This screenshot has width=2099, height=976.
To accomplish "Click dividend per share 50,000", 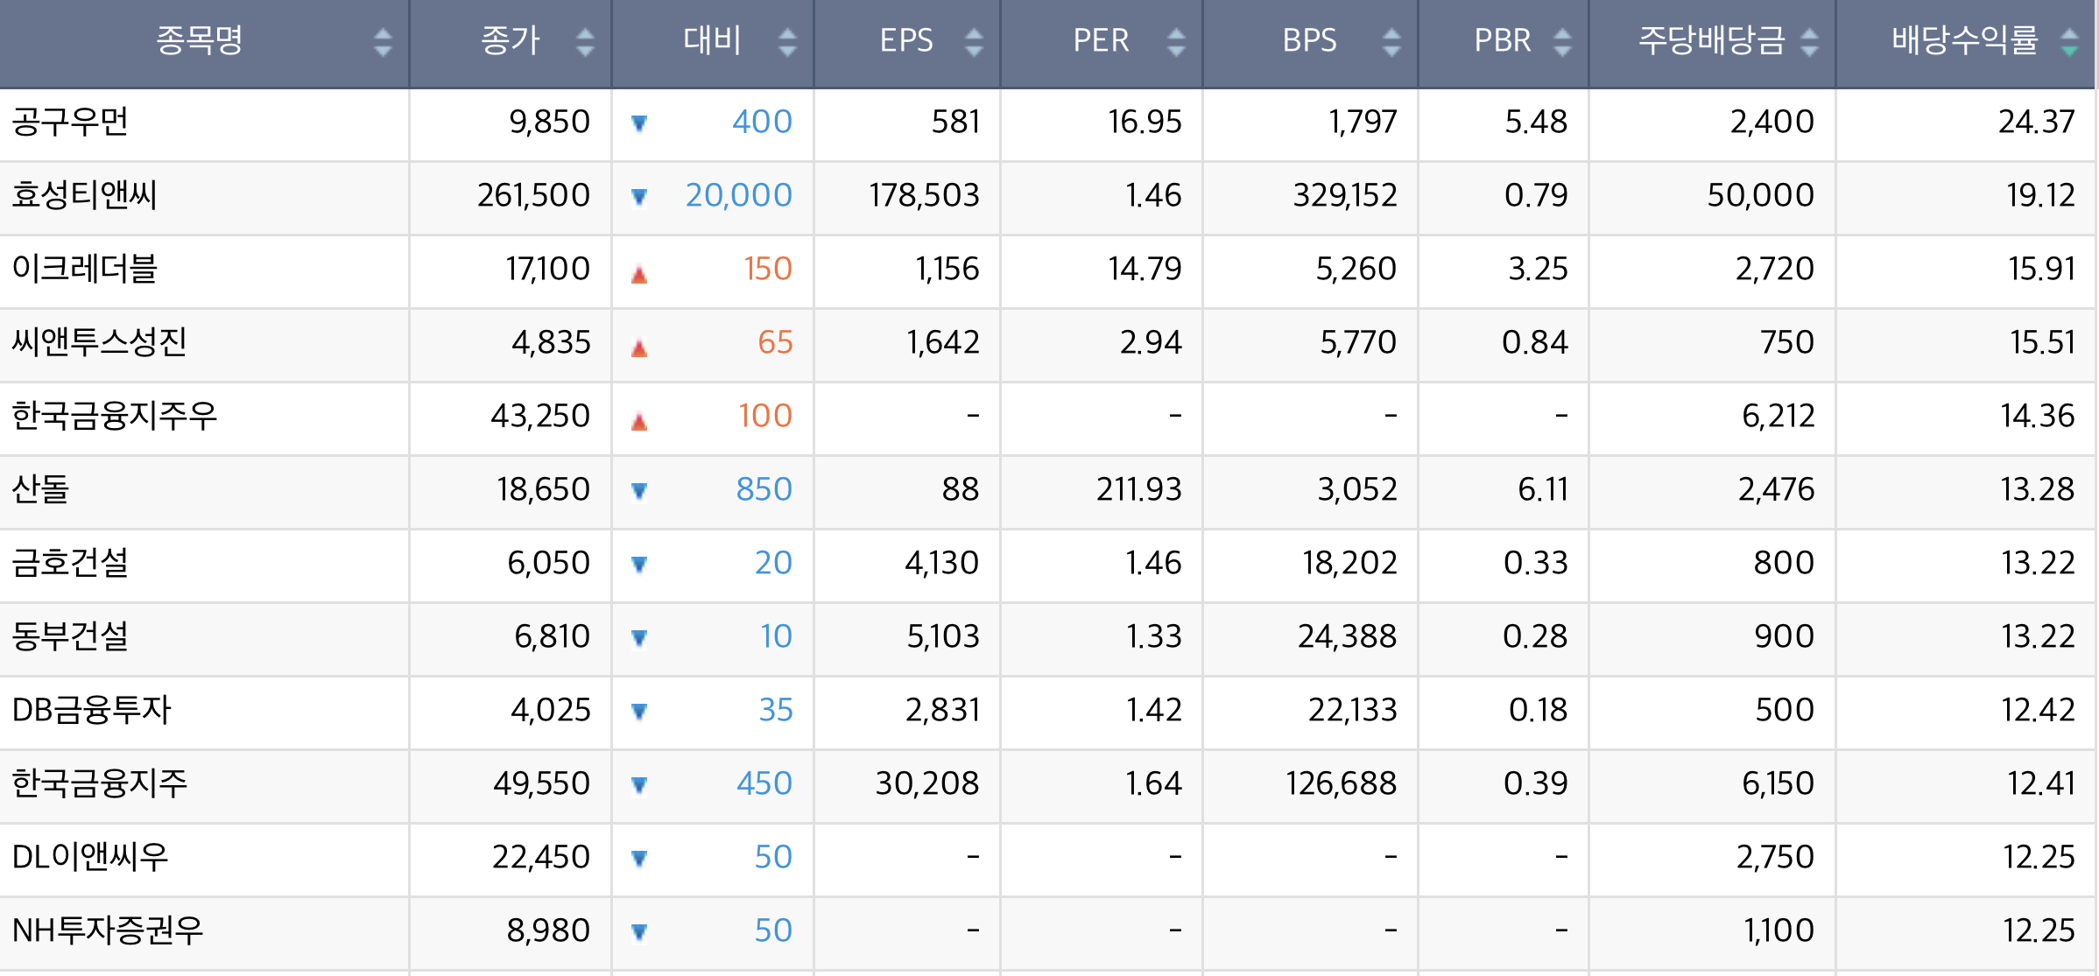I will tap(1760, 195).
